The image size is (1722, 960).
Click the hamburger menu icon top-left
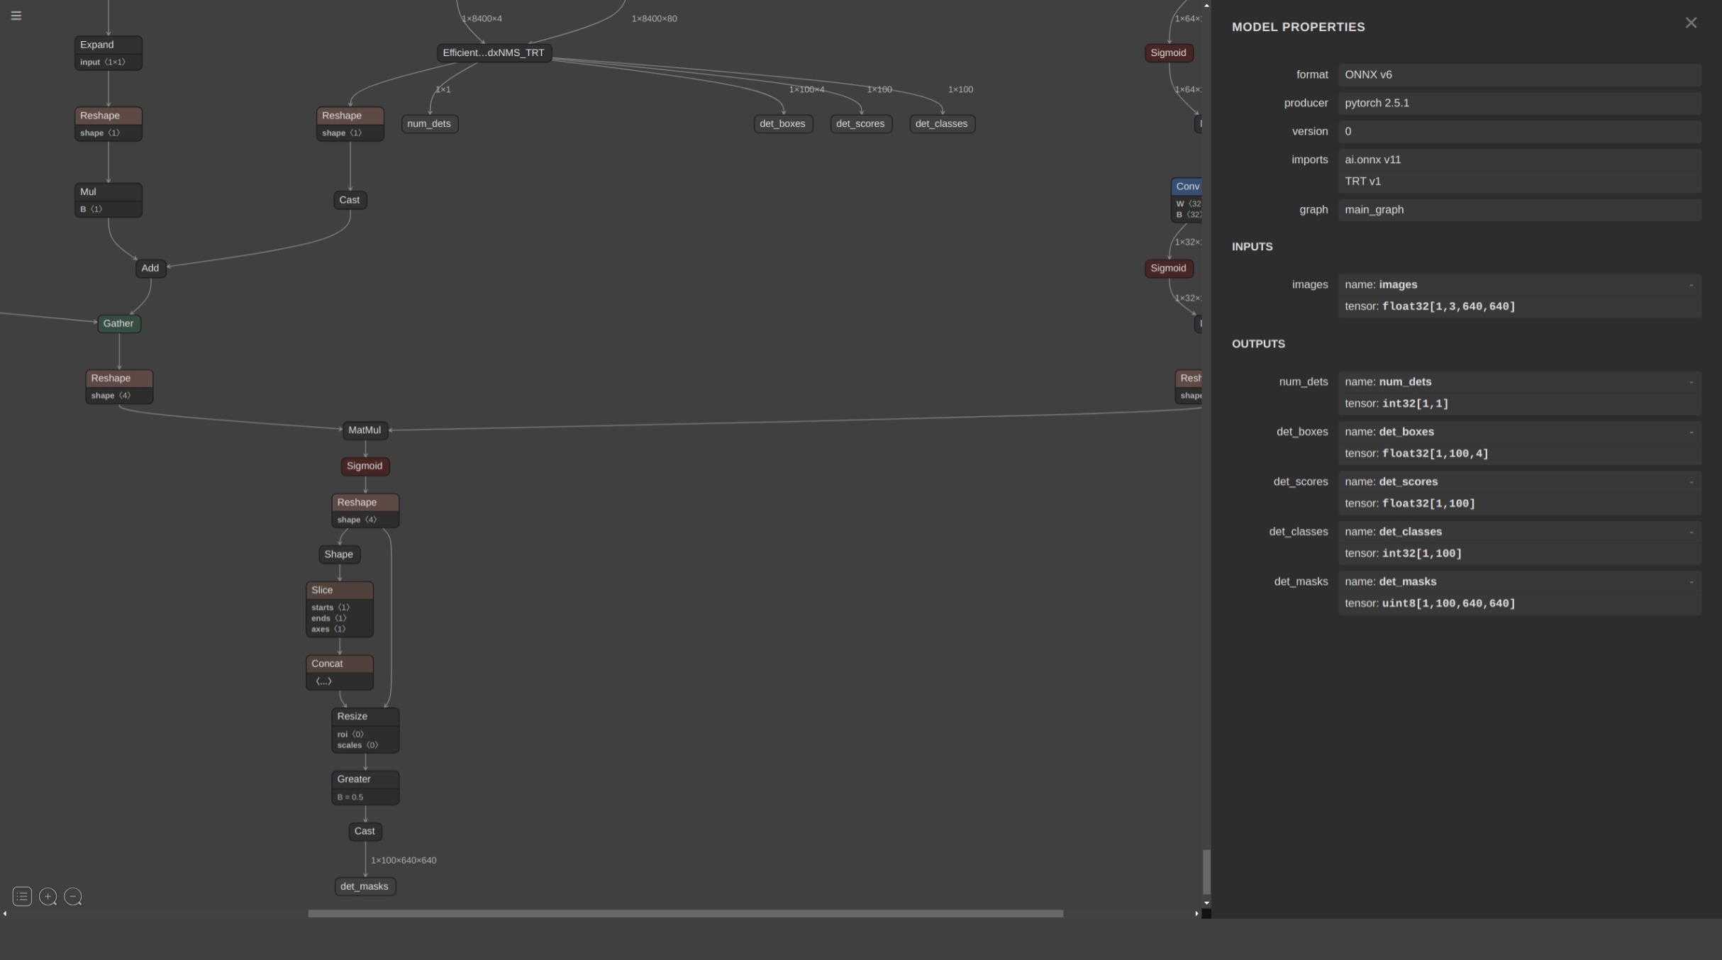tap(16, 14)
